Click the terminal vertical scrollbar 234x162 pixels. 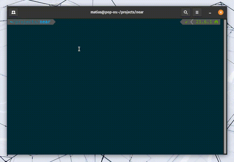pos(225,86)
